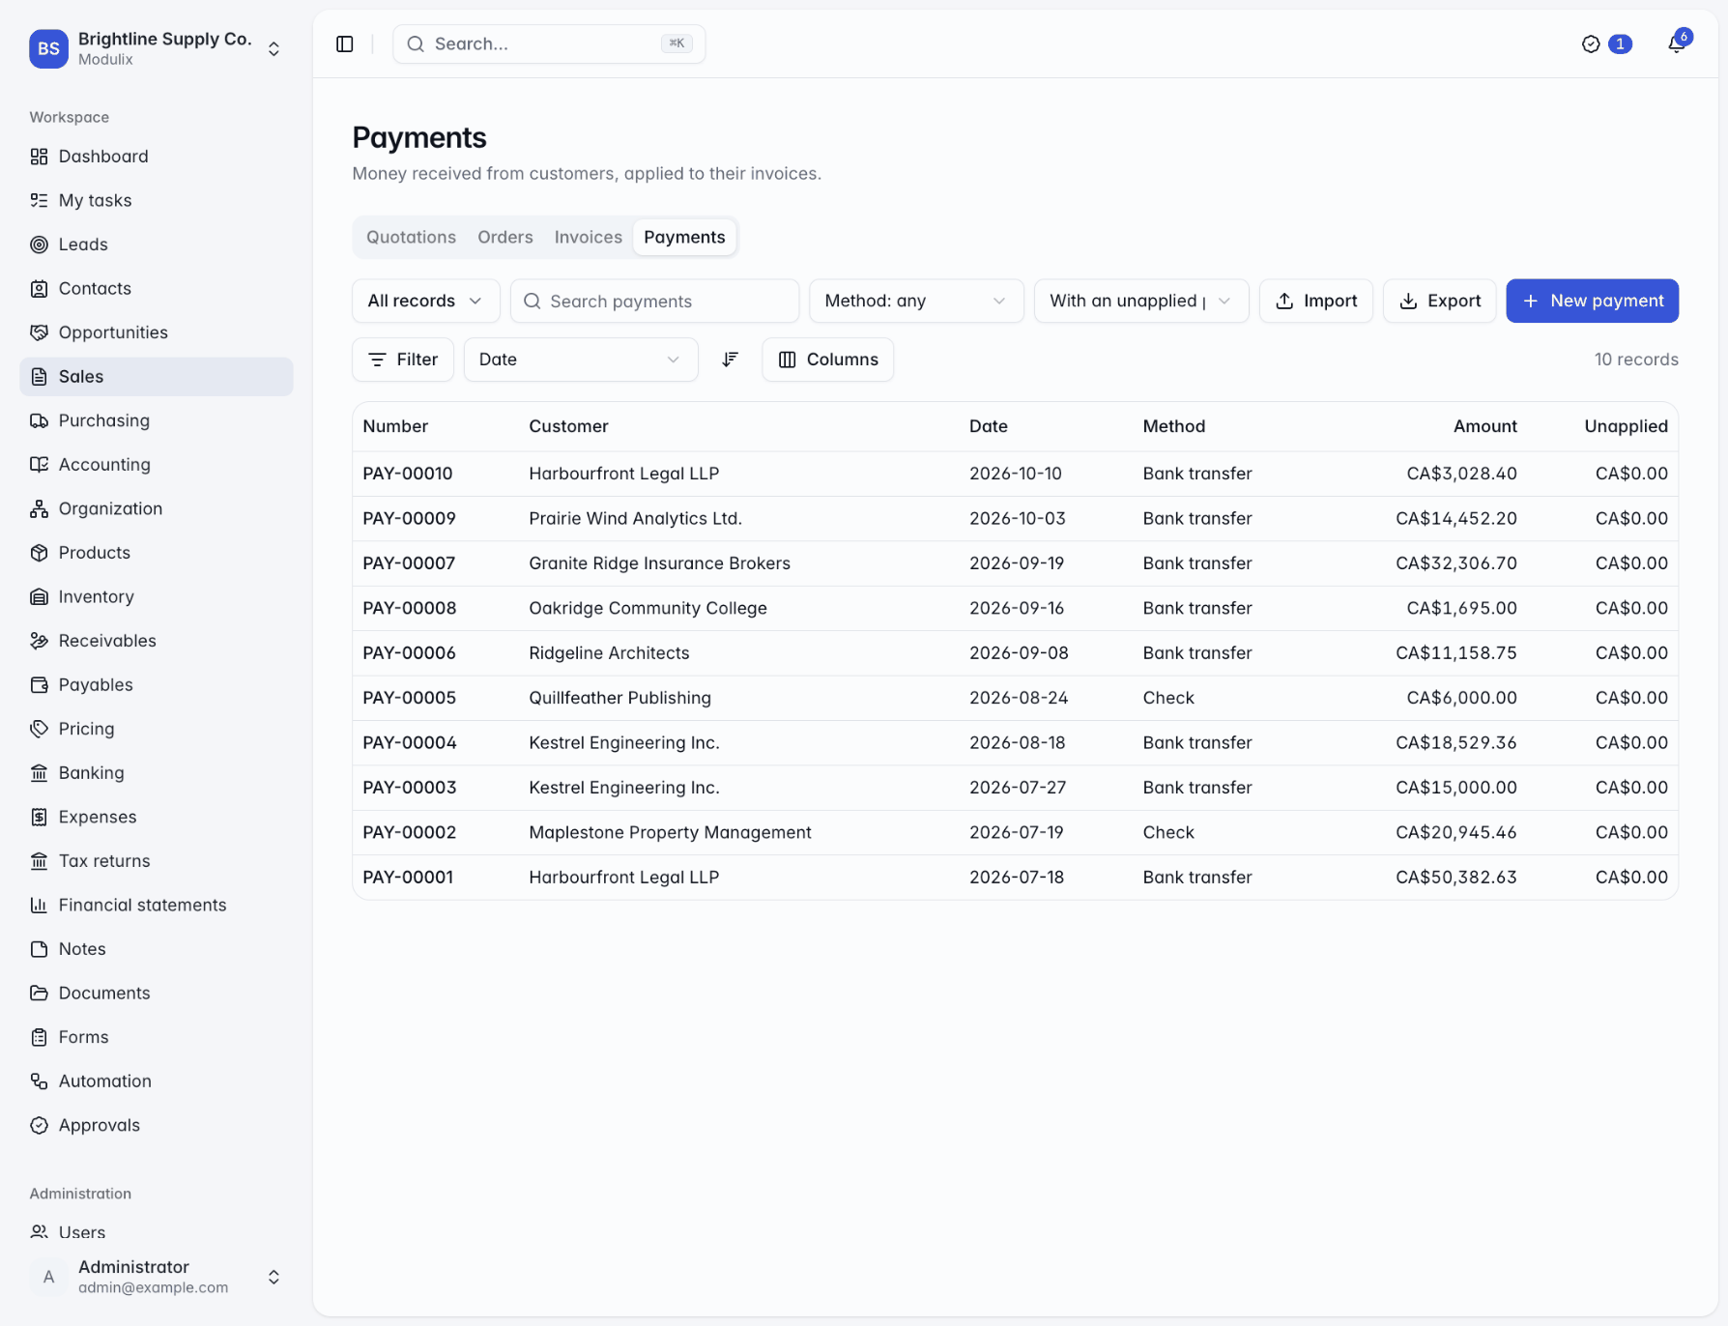The image size is (1728, 1326).
Task: Click the Organization chart icon
Action: (39, 508)
